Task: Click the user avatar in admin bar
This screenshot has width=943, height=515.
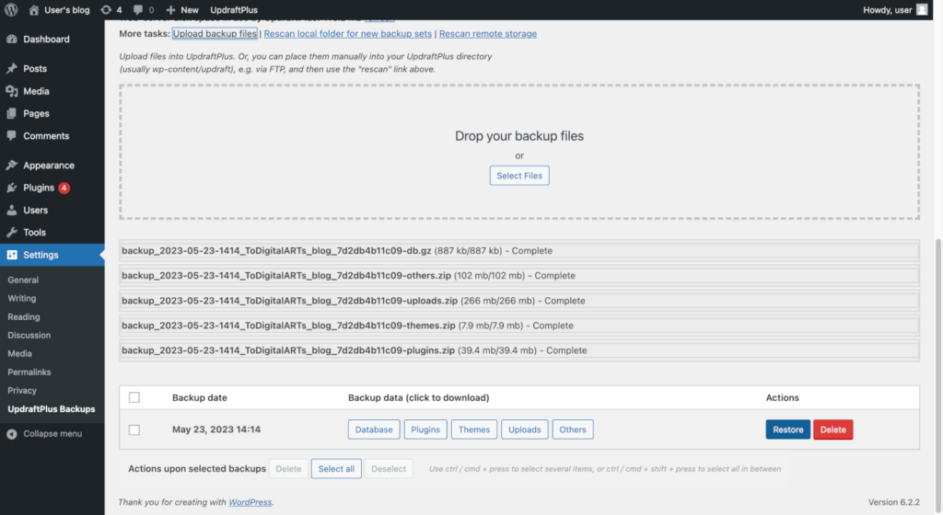Action: tap(921, 9)
